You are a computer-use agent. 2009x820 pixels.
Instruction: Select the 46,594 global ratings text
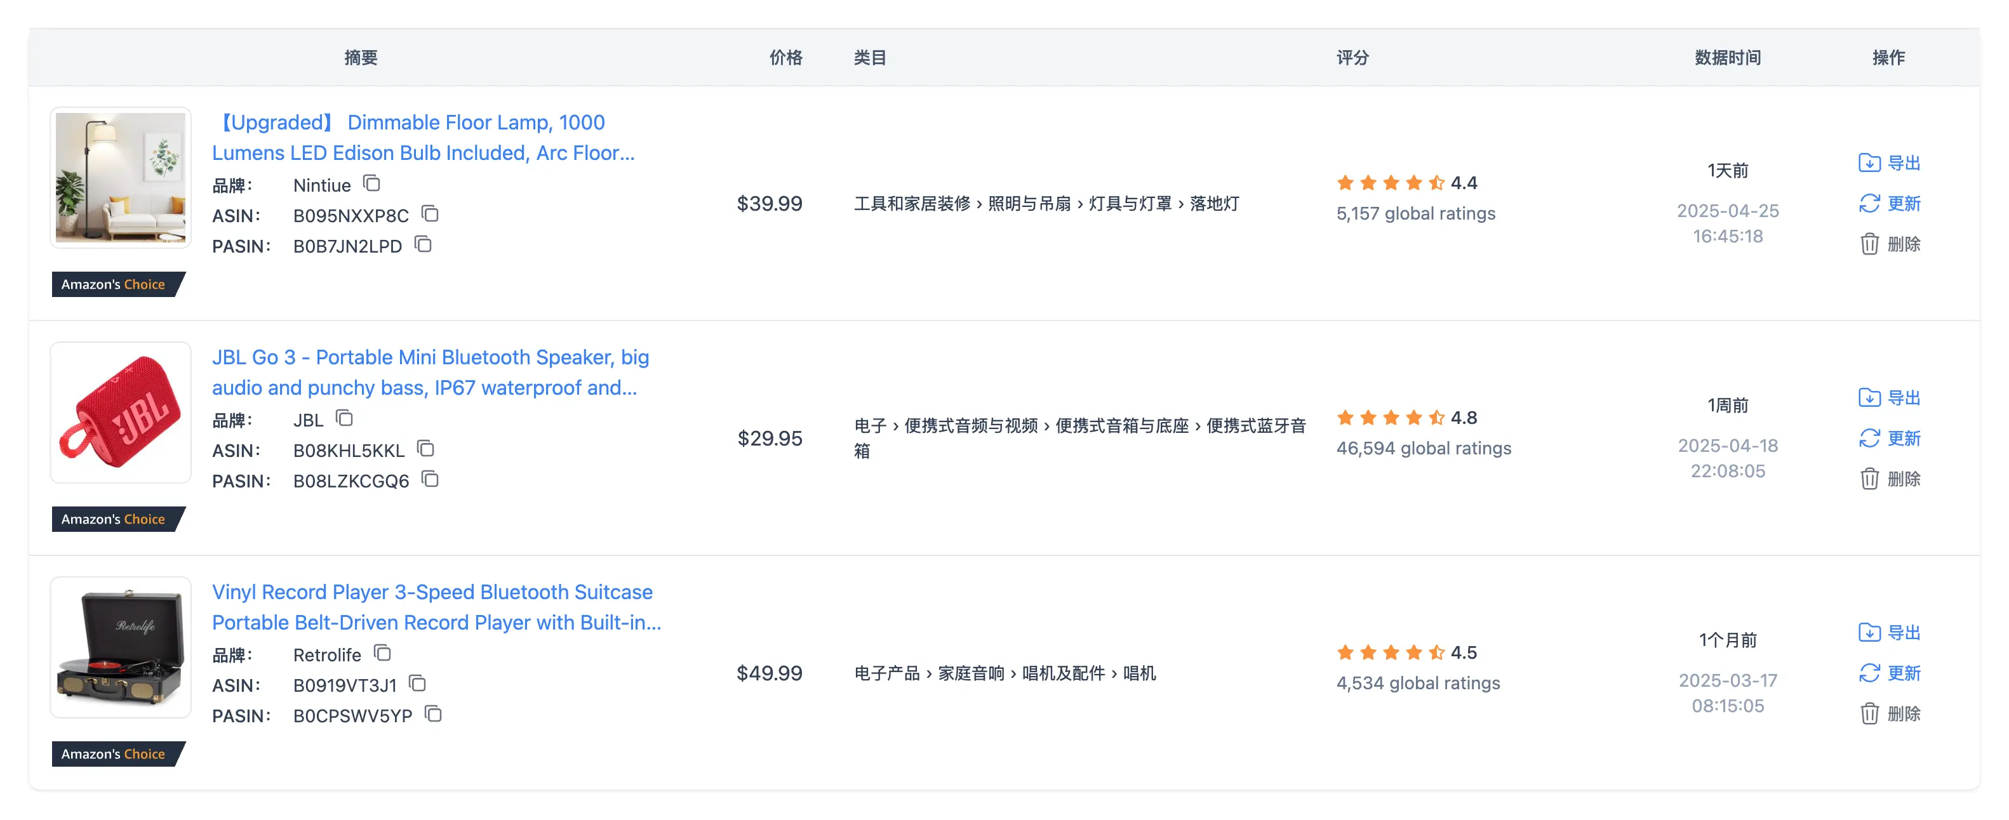(1424, 448)
